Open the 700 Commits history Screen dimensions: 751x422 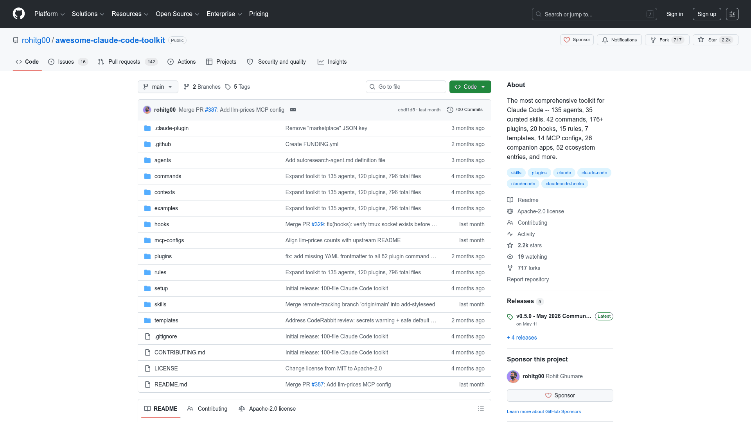(465, 110)
